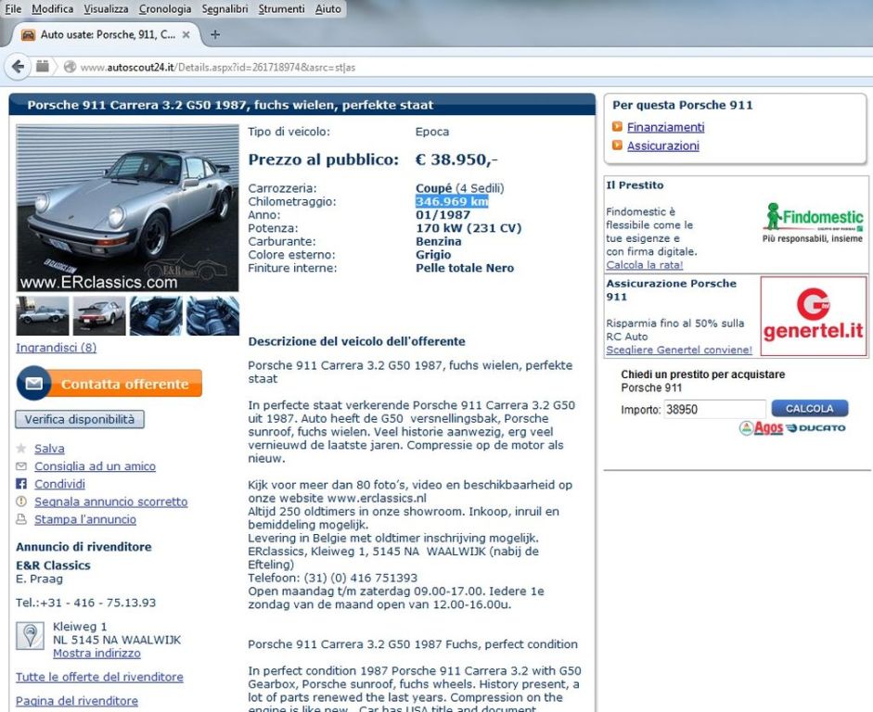The height and width of the screenshot is (712, 873).
Task: Click the Contatta offerente button
Action: click(x=109, y=383)
